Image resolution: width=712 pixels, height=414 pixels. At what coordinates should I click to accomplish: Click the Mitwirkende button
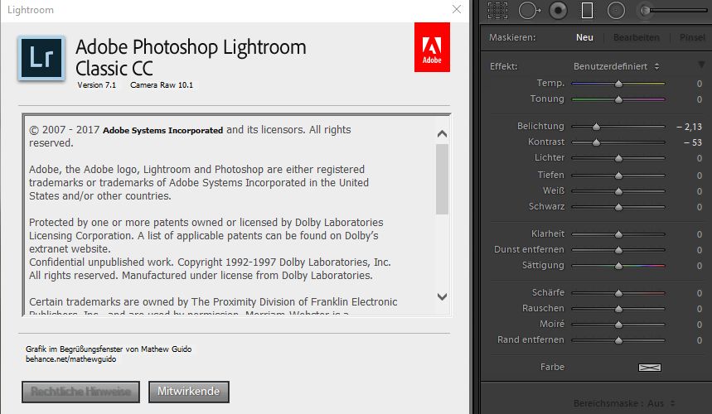(x=188, y=392)
